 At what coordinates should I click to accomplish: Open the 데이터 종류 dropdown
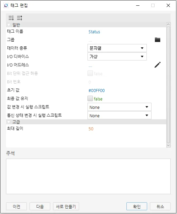point(117,48)
